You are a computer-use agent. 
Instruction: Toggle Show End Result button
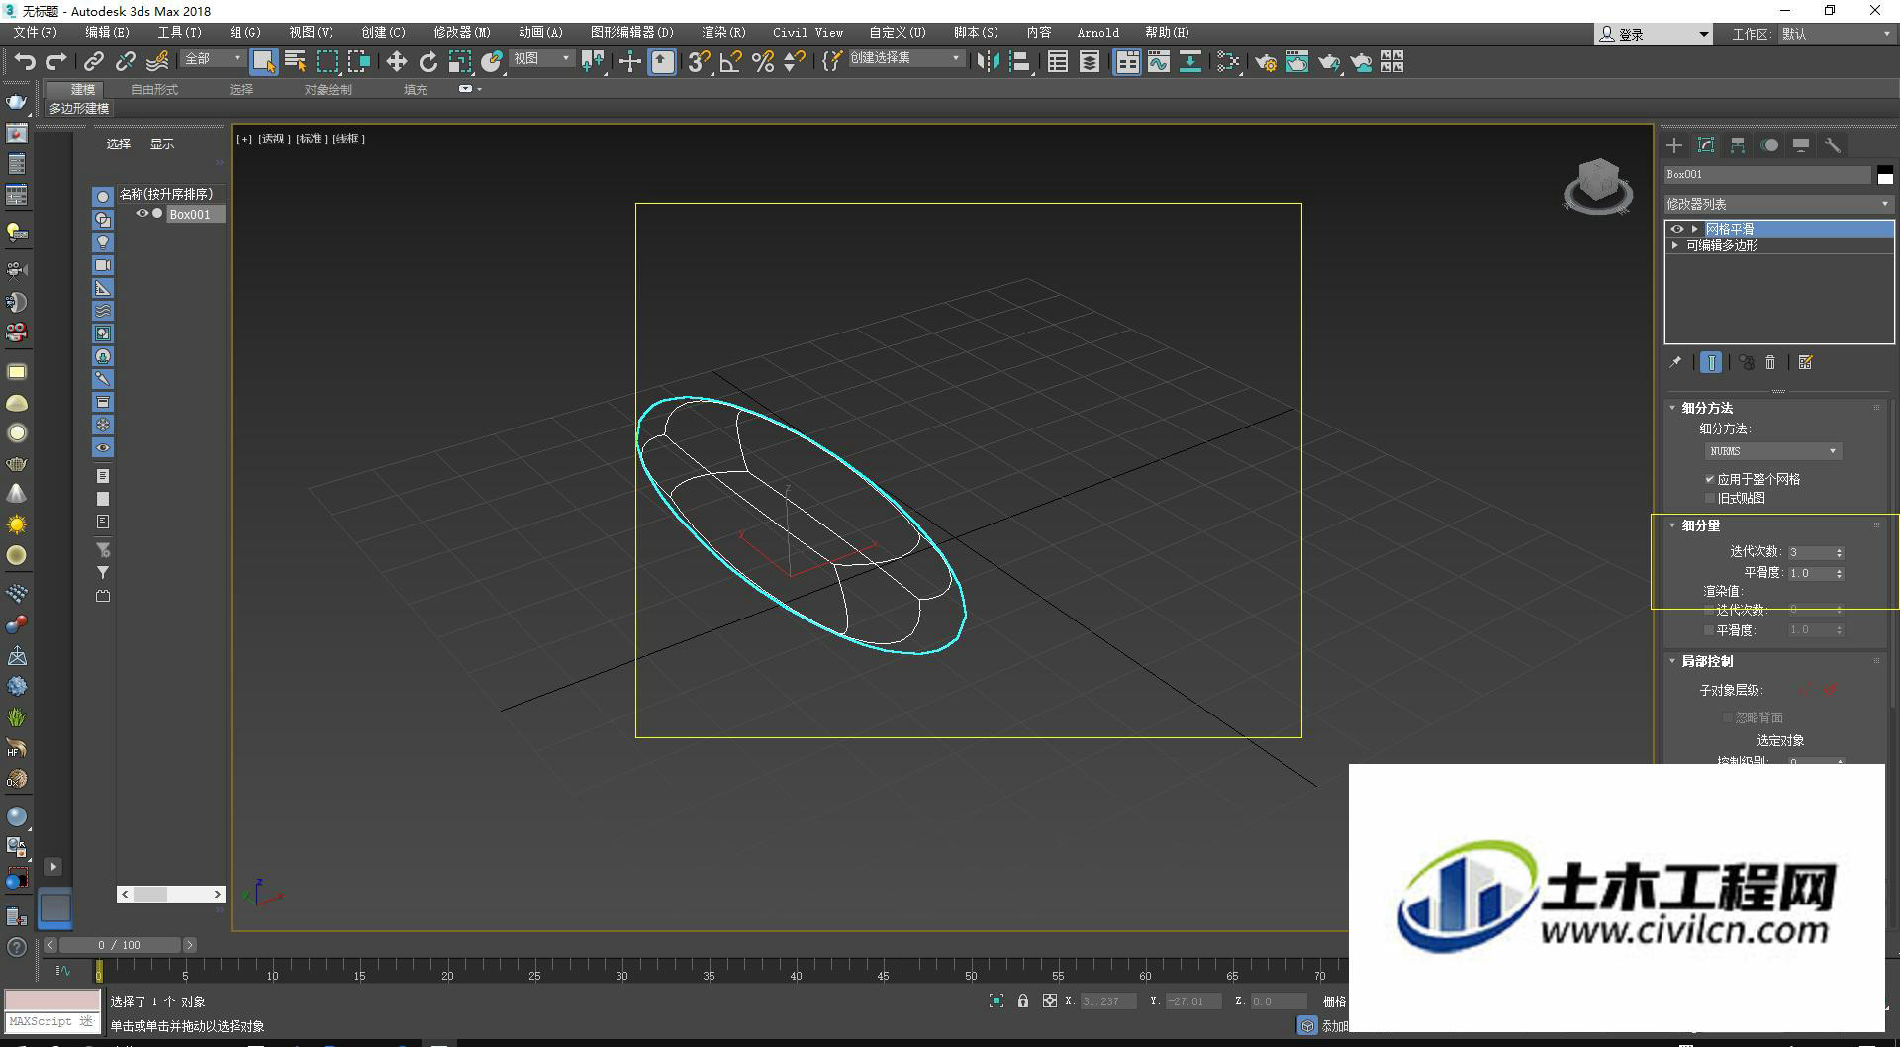pyautogui.click(x=1711, y=363)
